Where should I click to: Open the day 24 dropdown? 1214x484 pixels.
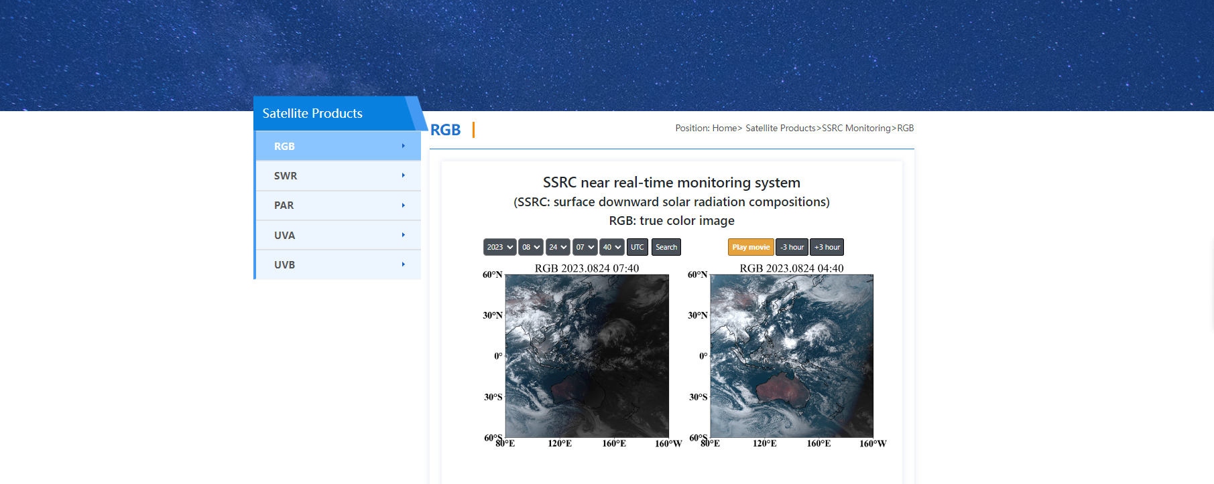click(x=558, y=247)
